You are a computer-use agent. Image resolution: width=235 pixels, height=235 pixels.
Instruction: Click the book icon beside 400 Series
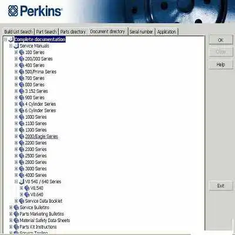pyautogui.click(x=22, y=65)
